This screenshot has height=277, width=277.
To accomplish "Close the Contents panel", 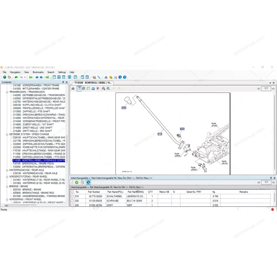I will 66,82.
